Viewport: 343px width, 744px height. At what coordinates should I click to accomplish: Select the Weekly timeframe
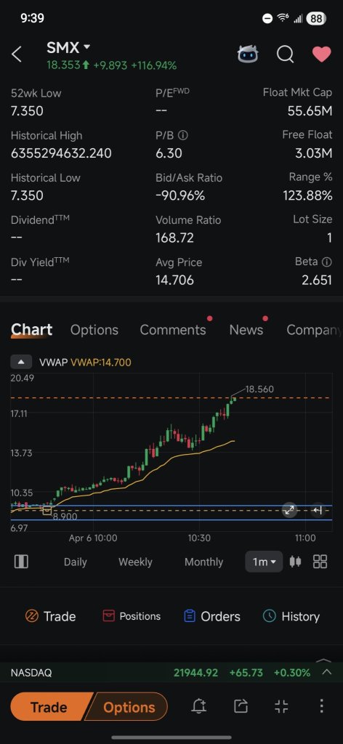click(135, 562)
